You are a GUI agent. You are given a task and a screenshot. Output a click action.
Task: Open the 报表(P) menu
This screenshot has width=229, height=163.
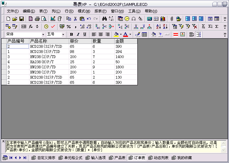coord(100,11)
